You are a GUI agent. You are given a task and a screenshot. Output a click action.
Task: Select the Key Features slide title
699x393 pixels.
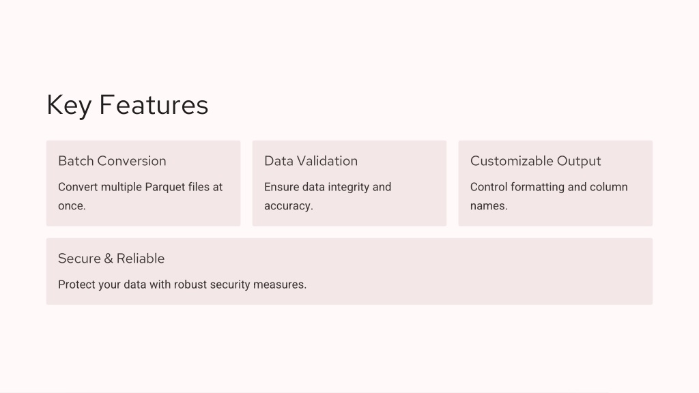[x=128, y=105]
